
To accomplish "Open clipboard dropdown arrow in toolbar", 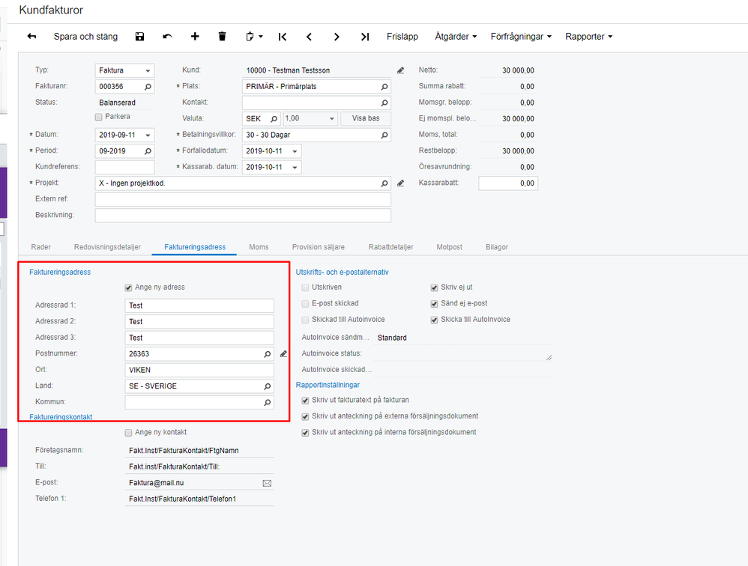I will click(x=261, y=37).
